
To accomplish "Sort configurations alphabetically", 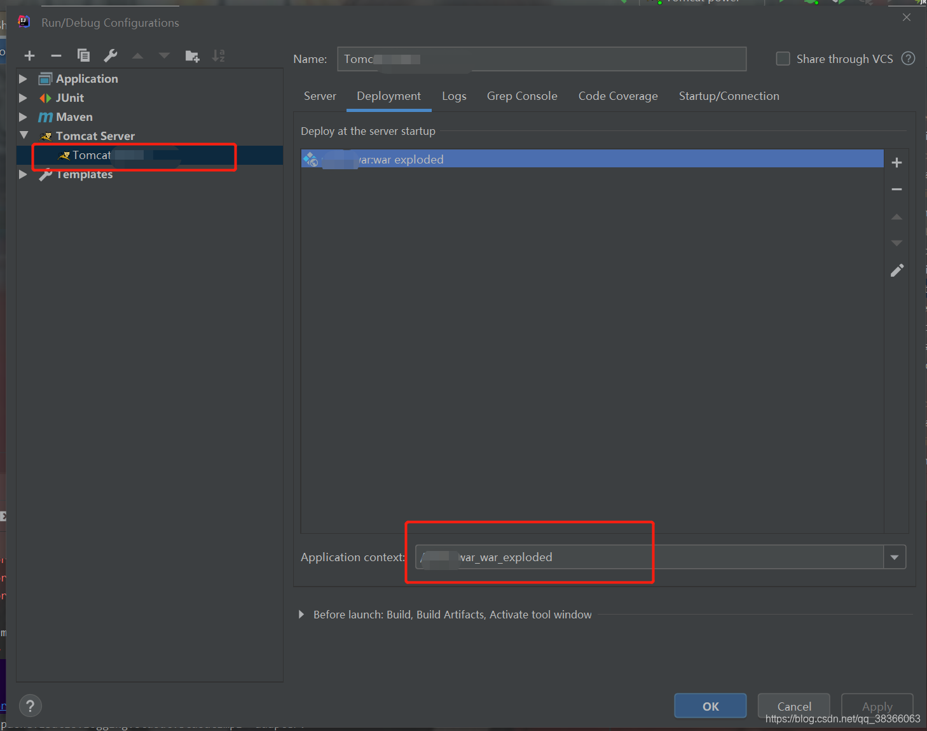I will 219,56.
